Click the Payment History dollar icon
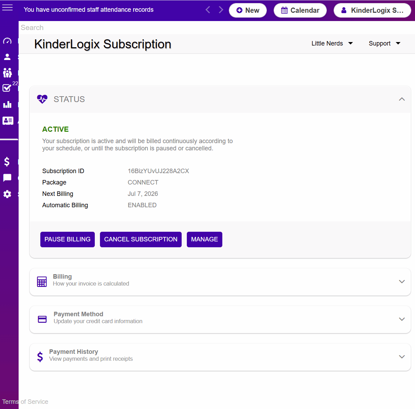 (x=40, y=357)
